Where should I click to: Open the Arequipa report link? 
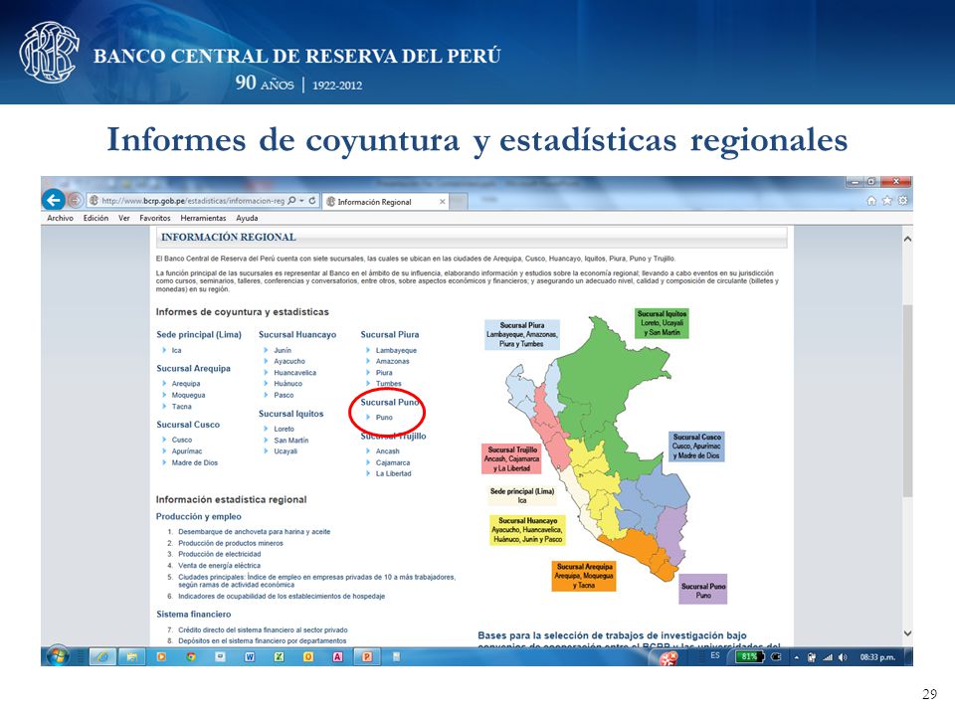click(186, 384)
